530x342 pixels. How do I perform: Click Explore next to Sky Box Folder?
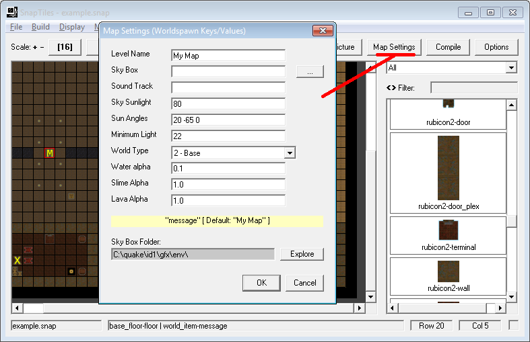pyautogui.click(x=302, y=254)
